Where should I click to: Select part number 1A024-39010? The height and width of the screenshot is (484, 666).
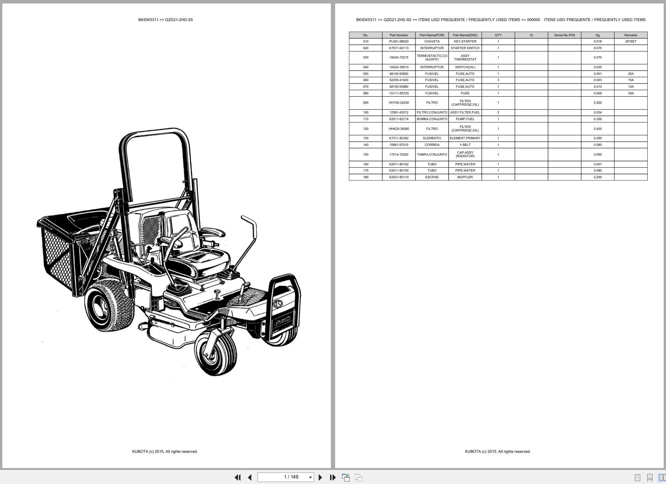coord(399,67)
